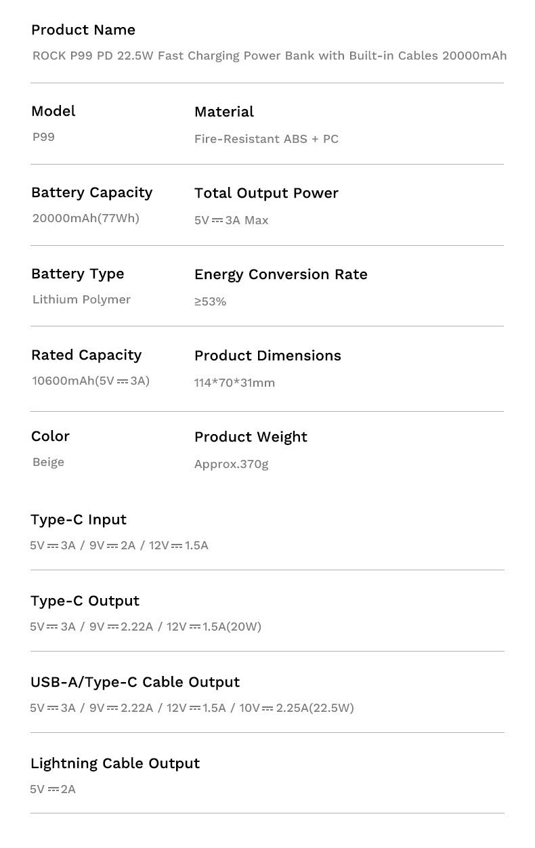Click the Rated Capacity heading
This screenshot has height=848, width=535.
coord(87,355)
